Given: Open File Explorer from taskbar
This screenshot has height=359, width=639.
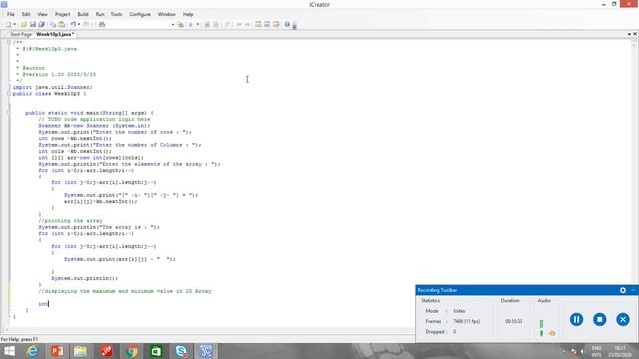Looking at the screenshot, I should [x=80, y=351].
